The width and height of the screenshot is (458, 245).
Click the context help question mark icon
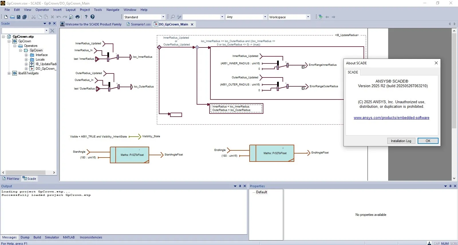point(86,17)
